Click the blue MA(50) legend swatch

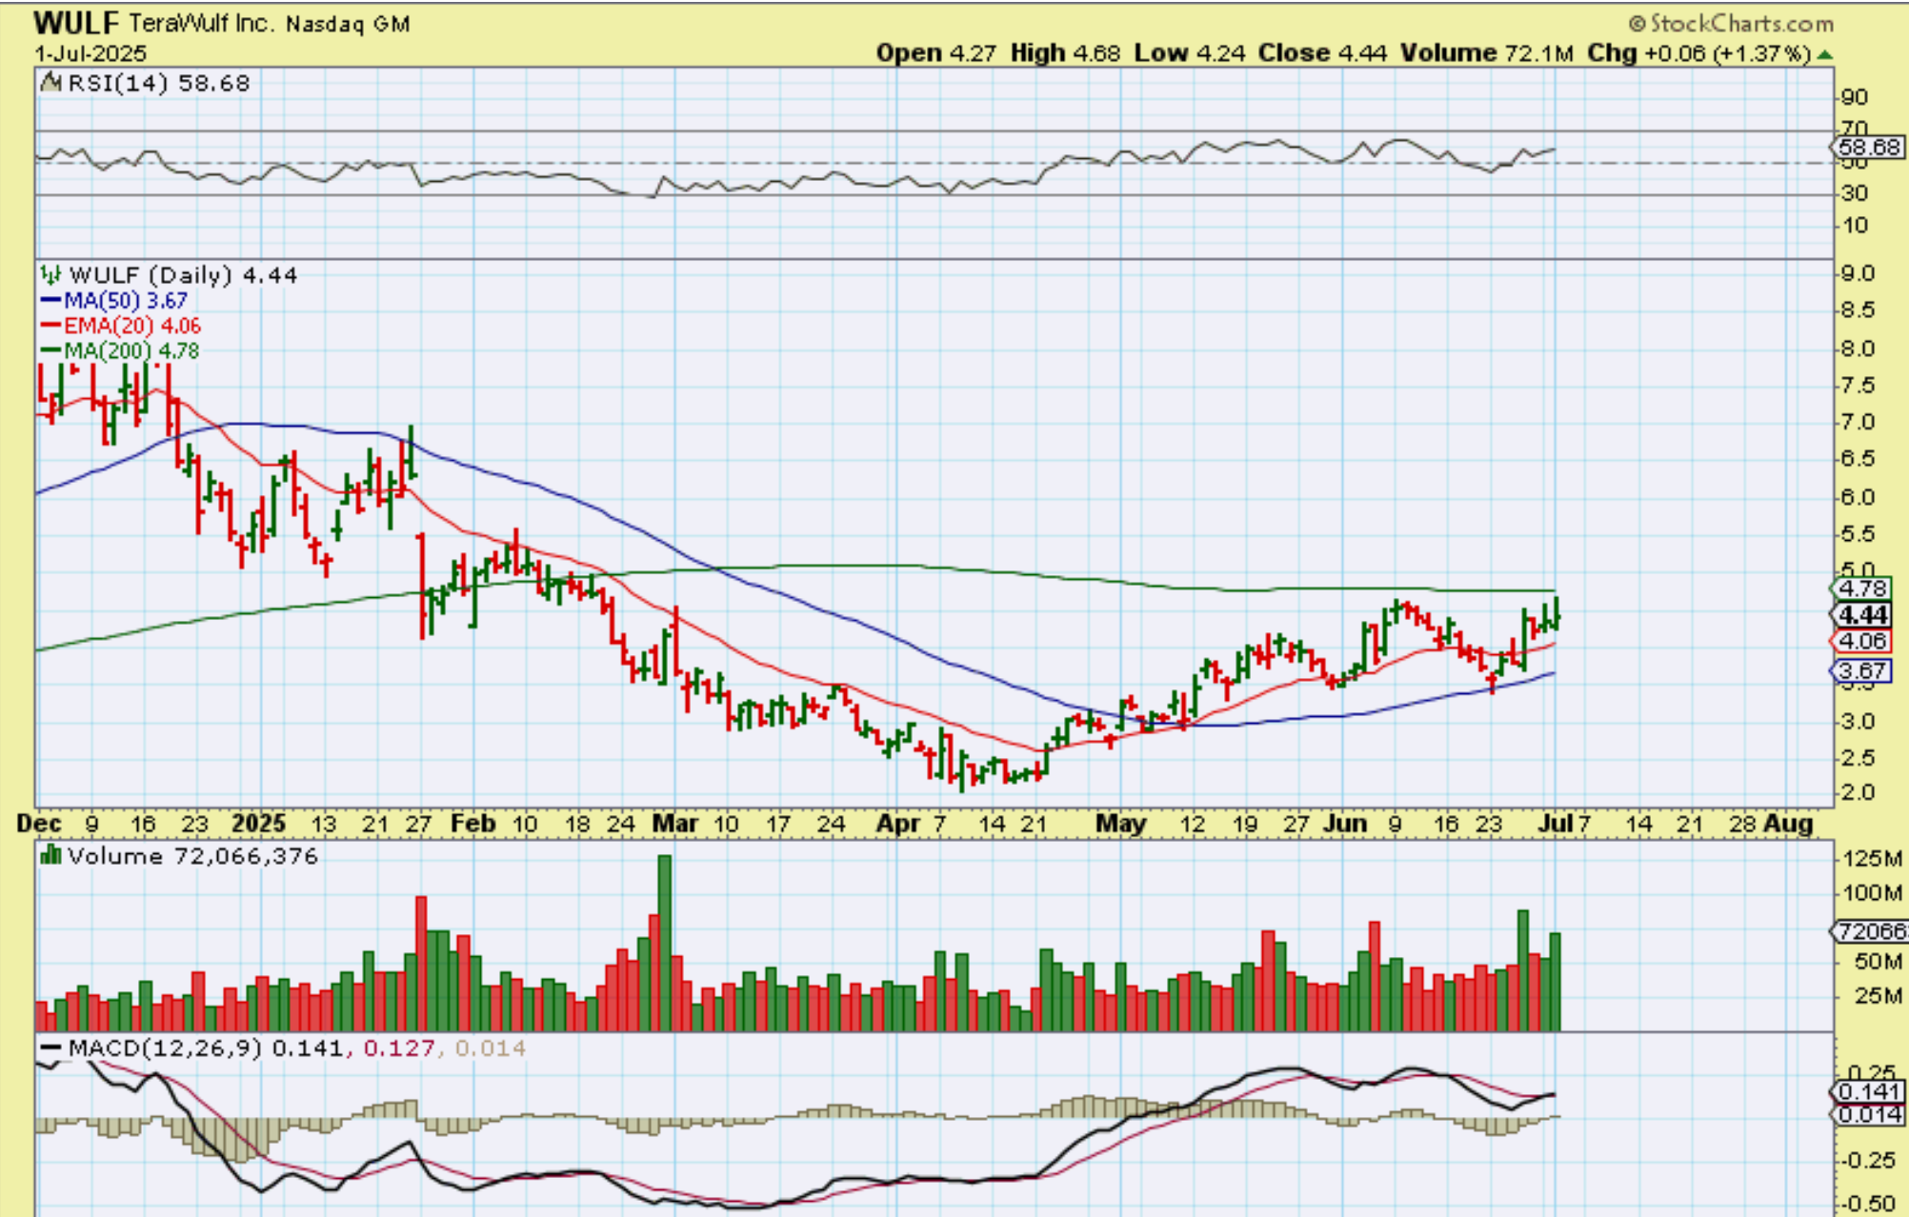[50, 301]
